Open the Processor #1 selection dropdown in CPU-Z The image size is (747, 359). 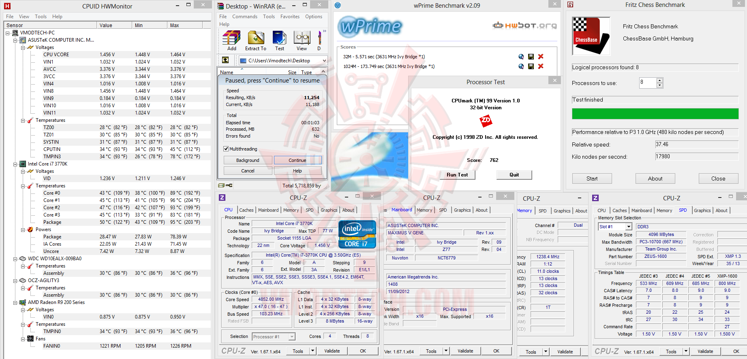pos(292,337)
